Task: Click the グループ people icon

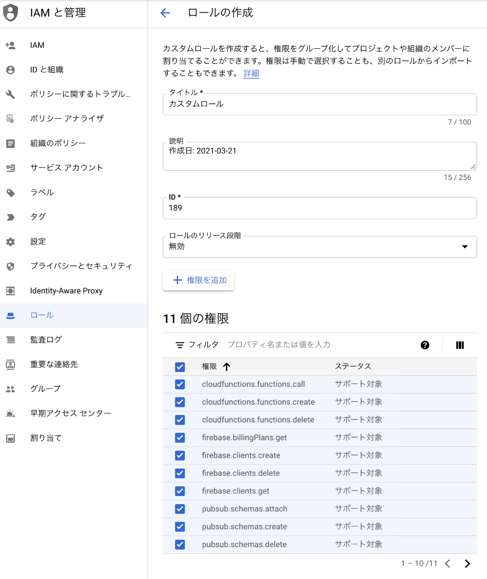Action: 10,389
